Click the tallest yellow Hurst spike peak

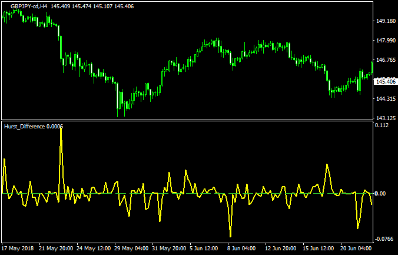click(61, 127)
